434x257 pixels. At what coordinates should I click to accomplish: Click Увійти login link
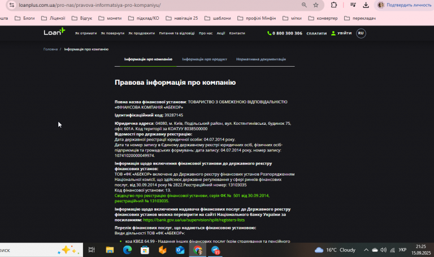click(344, 33)
